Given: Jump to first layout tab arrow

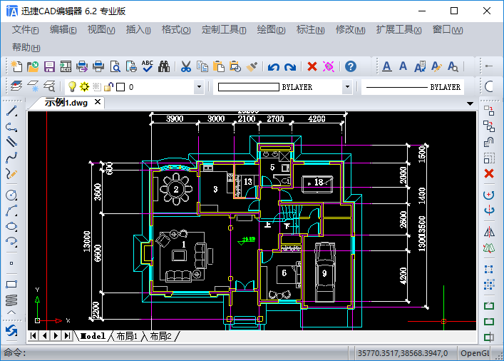Looking at the screenshot, I should [x=33, y=336].
